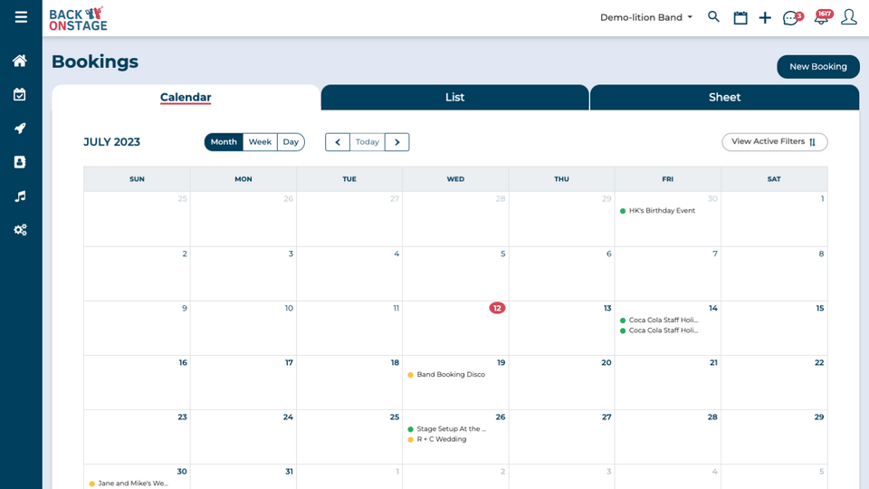Switch calendar to Day view
869x489 pixels.
[291, 142]
